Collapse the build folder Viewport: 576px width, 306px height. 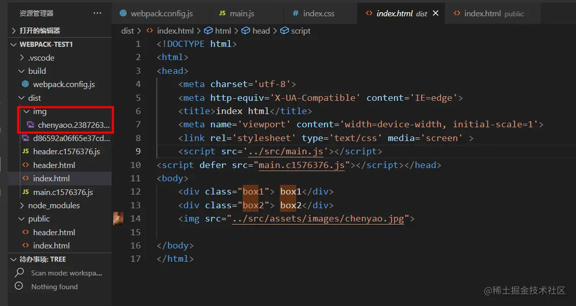tap(60, 71)
